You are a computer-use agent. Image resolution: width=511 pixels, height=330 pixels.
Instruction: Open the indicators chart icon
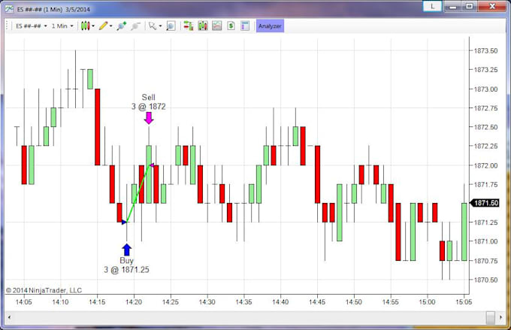216,26
